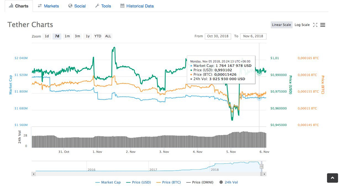Edit the To date field Nov 6, 2018
340x186 pixels.
click(253, 36)
